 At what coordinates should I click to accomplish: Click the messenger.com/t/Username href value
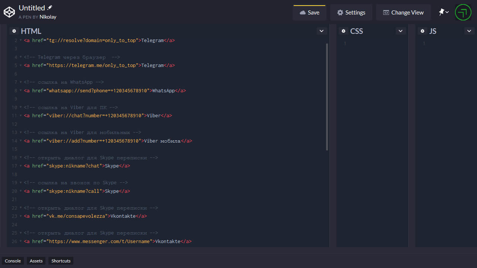(x=99, y=241)
